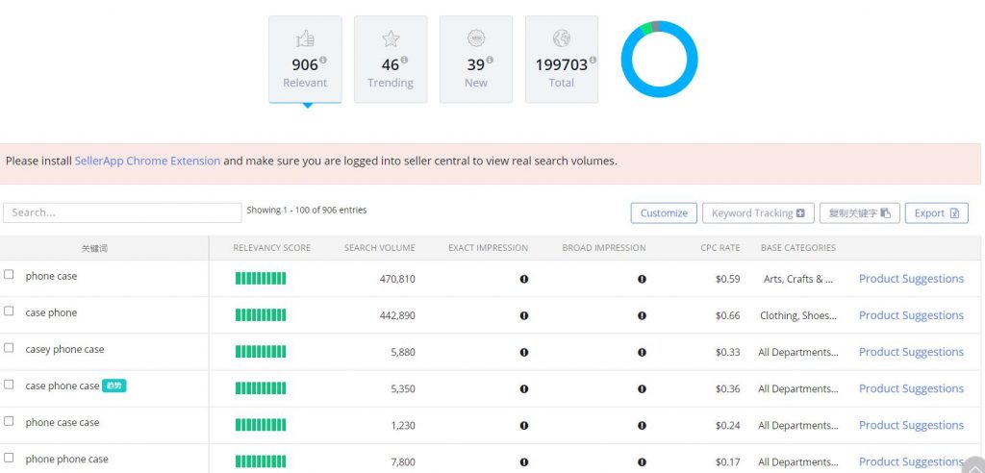This screenshot has height=473, width=985.
Task: Open the SellerApp Chrome Extension link
Action: tap(147, 161)
